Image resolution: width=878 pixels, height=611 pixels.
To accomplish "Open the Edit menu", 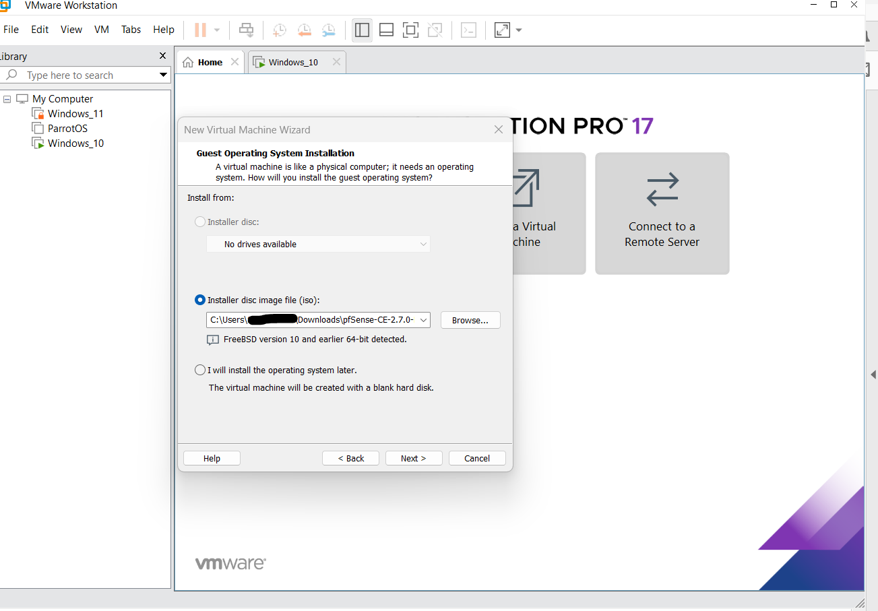I will point(40,30).
